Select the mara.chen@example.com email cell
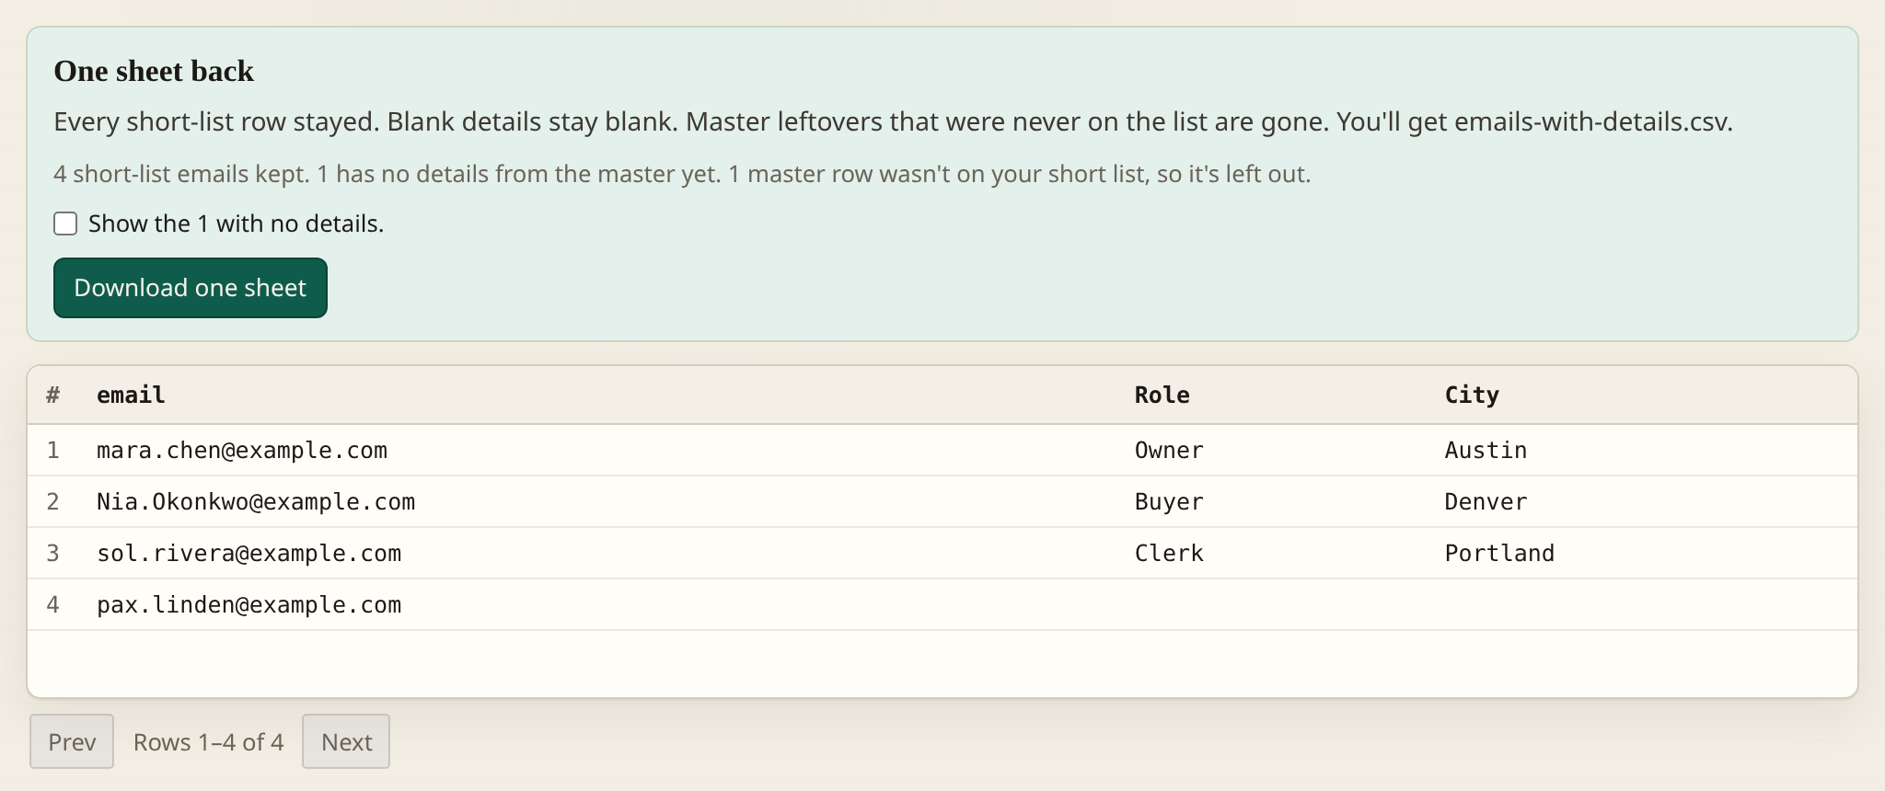Image resolution: width=1885 pixels, height=791 pixels. pos(242,450)
